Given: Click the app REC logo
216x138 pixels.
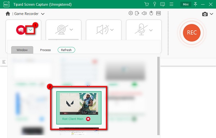Looking at the screenshot, I should [6, 4].
